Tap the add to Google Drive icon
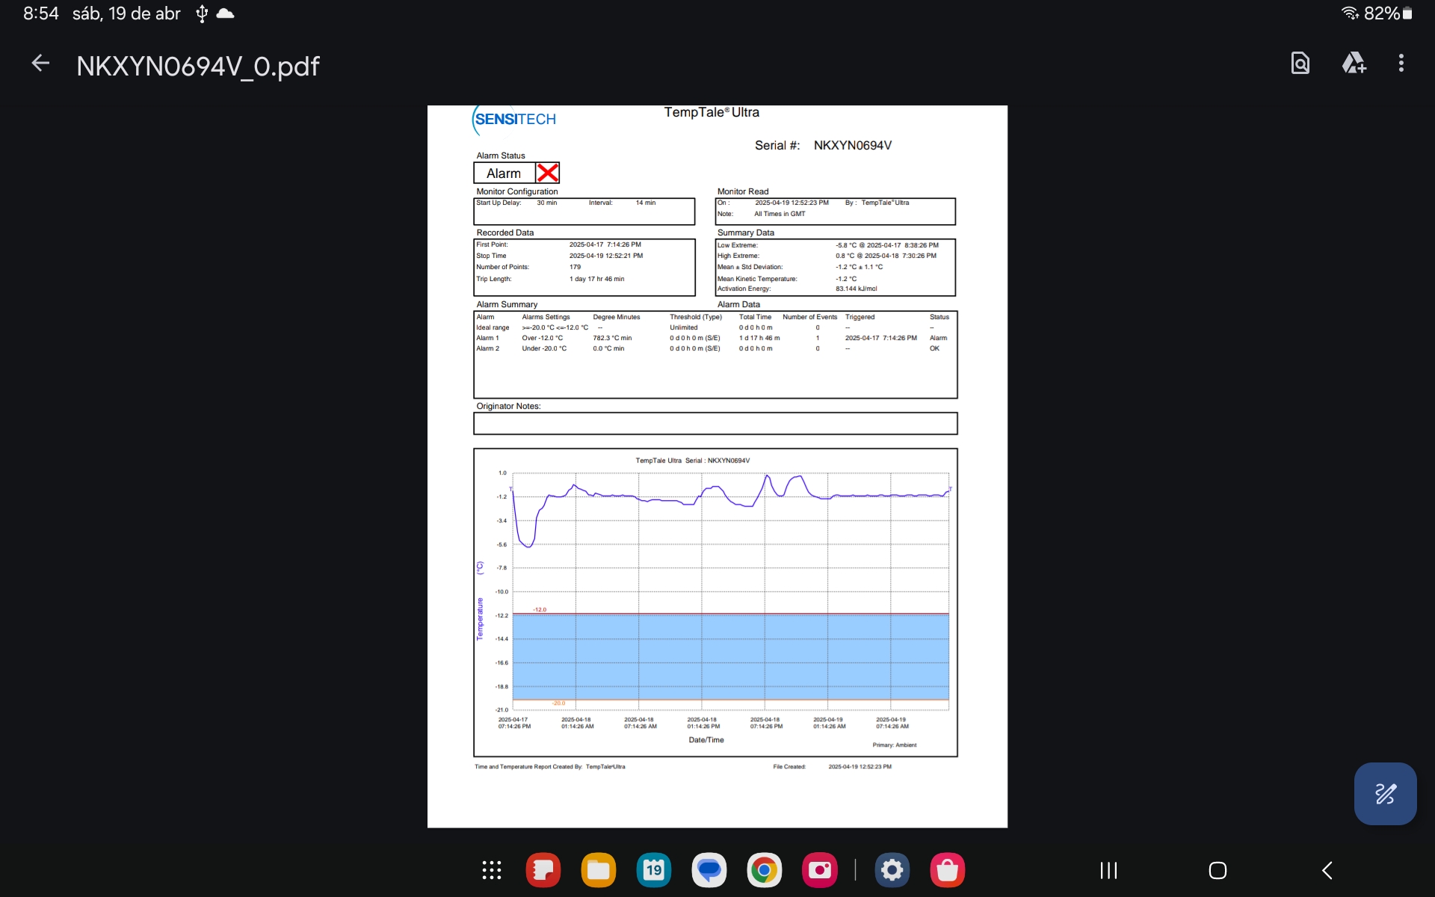1435x897 pixels. coord(1354,64)
